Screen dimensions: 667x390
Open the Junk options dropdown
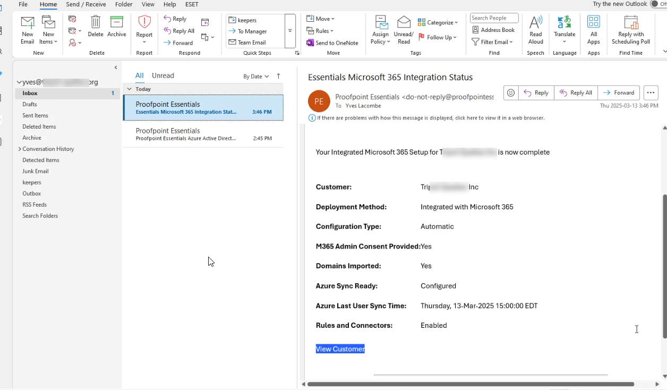[75, 43]
